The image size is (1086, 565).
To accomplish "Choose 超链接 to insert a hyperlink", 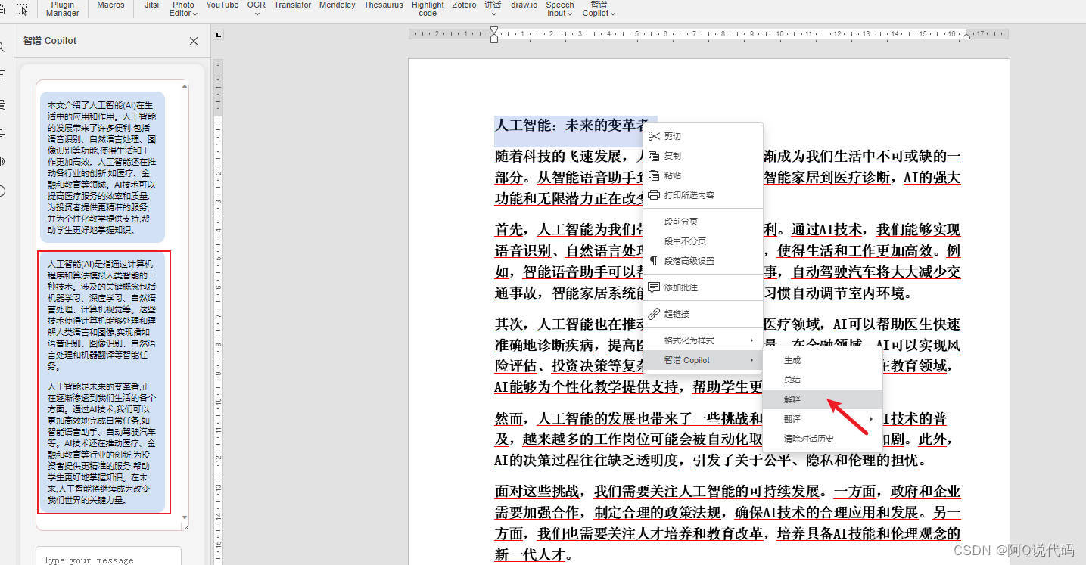I will tap(702, 314).
